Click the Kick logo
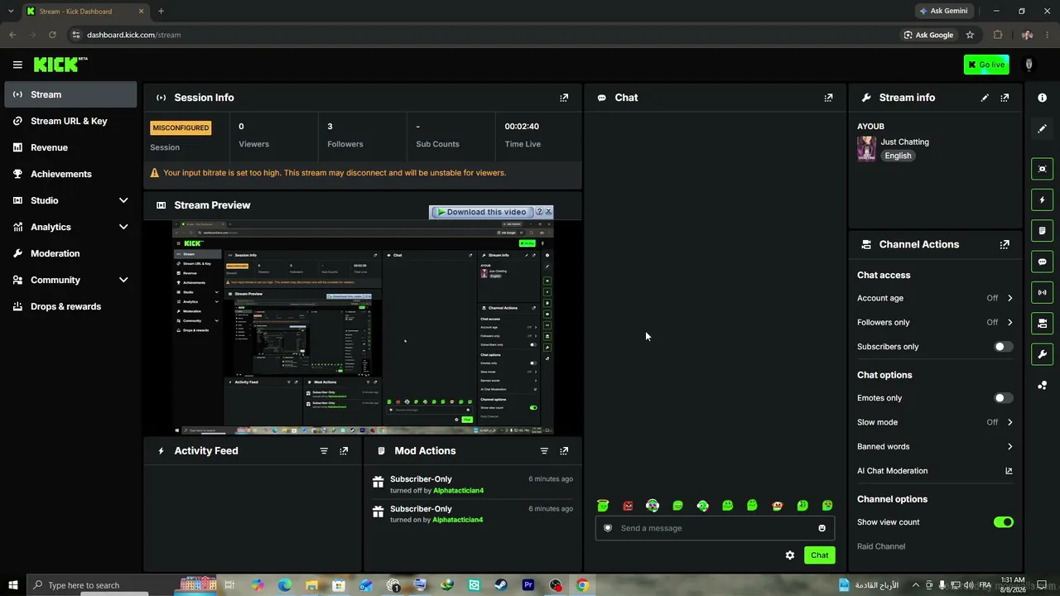 60,65
